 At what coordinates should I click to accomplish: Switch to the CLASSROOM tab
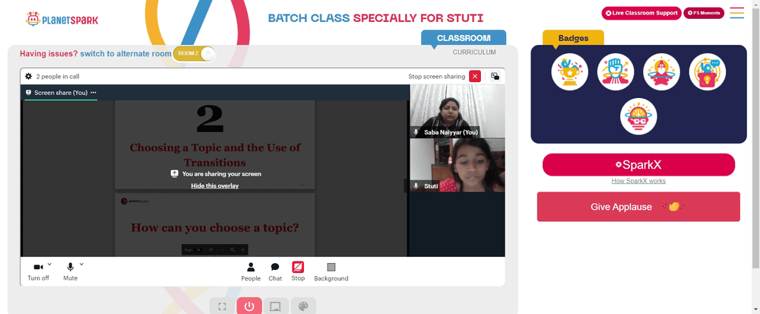tap(464, 38)
